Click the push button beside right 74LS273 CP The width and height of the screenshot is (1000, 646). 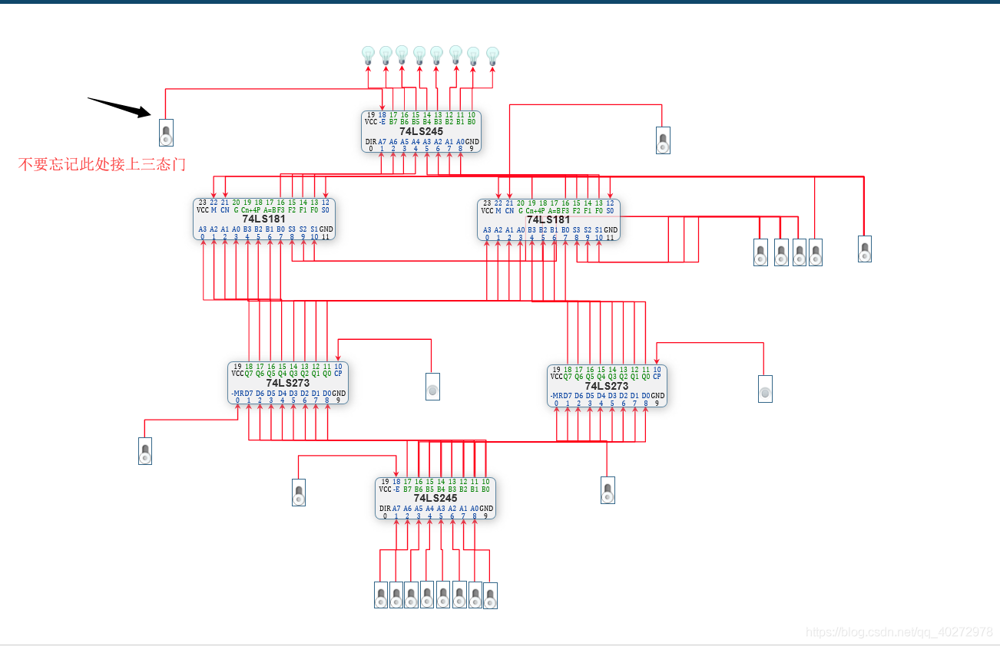click(x=765, y=389)
